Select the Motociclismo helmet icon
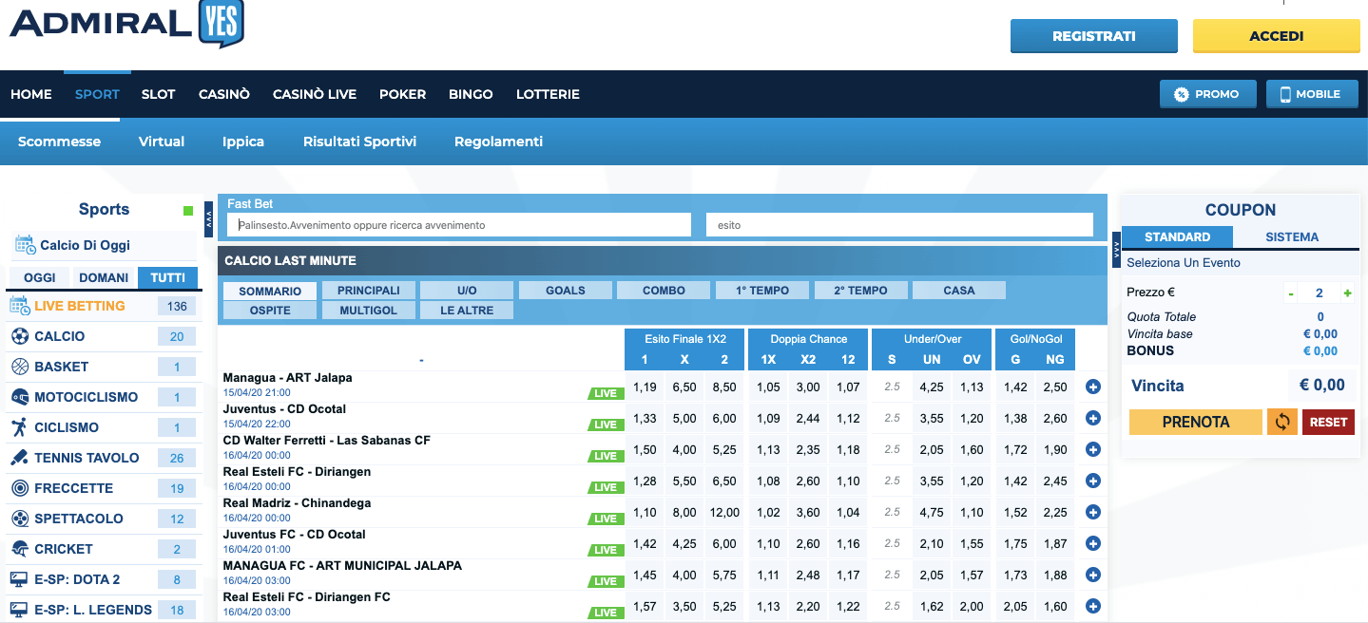Viewport: 1368px width, 623px height. point(19,397)
